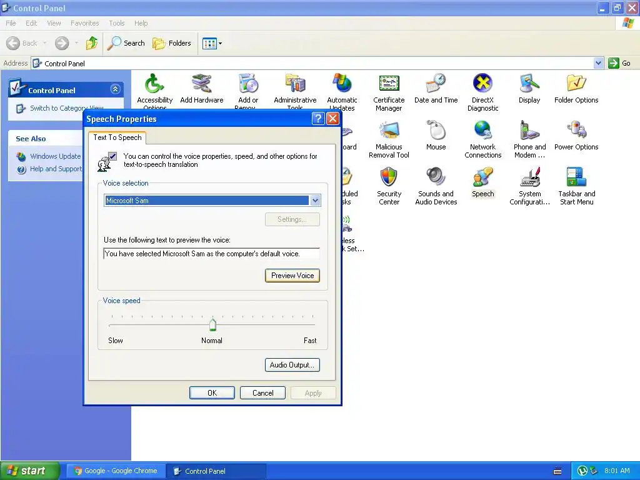Image resolution: width=640 pixels, height=480 pixels.
Task: Click the Search toolbar button
Action: pos(126,43)
